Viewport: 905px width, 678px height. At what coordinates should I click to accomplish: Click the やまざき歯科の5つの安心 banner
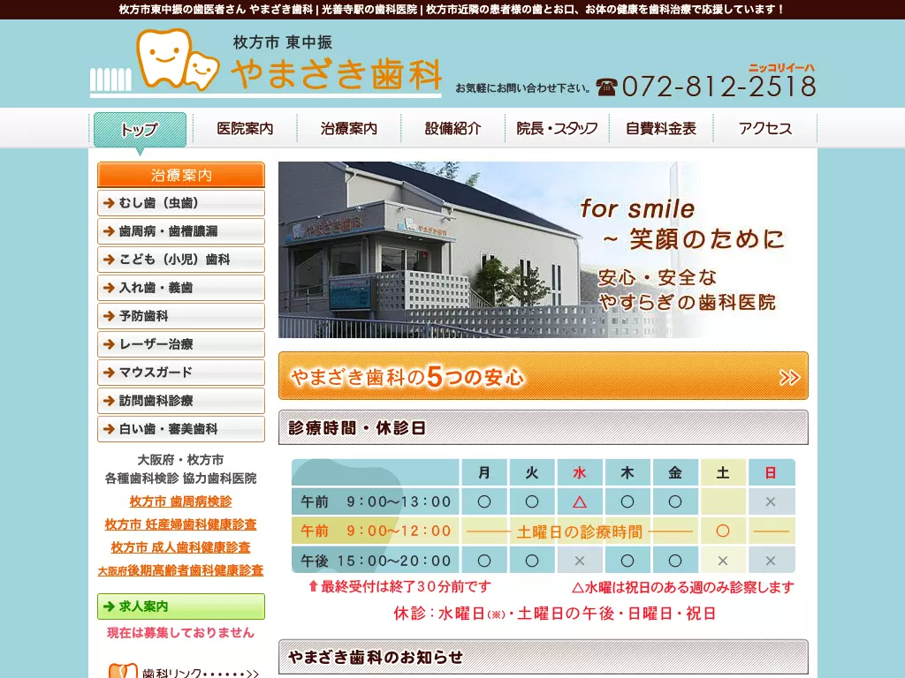click(x=544, y=376)
